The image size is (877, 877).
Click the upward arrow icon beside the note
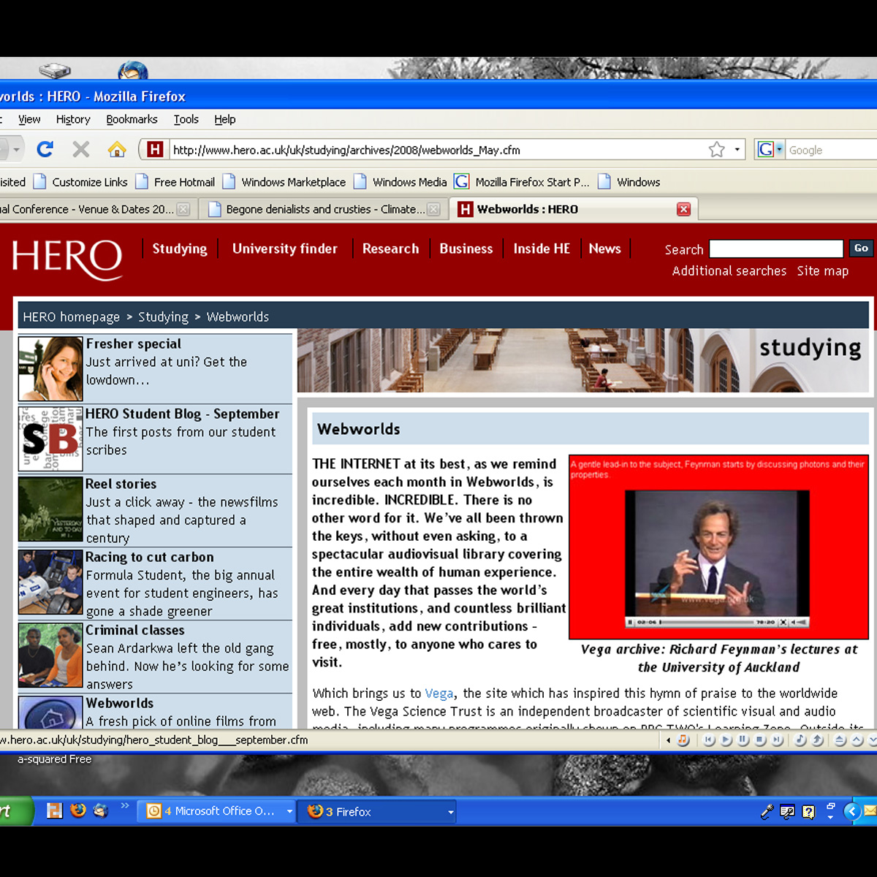click(818, 740)
